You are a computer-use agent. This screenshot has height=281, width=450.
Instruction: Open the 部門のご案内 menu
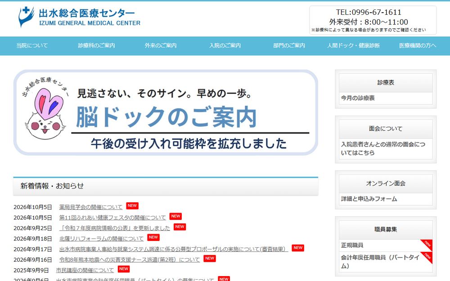coord(289,45)
